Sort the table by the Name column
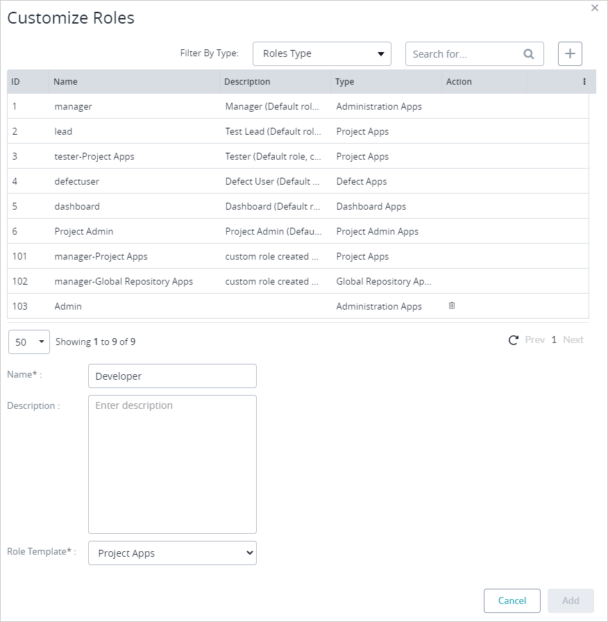This screenshot has width=608, height=622. (65, 81)
